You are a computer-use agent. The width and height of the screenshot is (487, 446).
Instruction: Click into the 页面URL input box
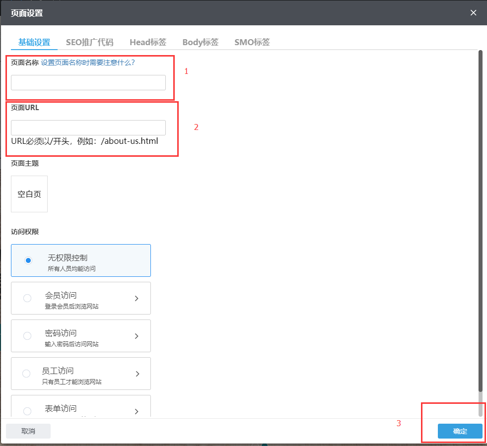88,127
